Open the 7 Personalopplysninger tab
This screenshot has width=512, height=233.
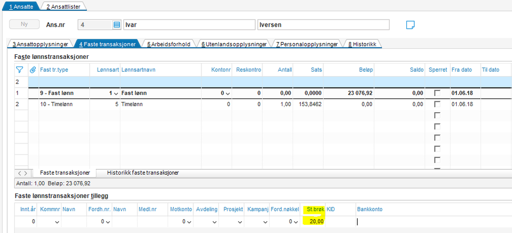pyautogui.click(x=307, y=44)
